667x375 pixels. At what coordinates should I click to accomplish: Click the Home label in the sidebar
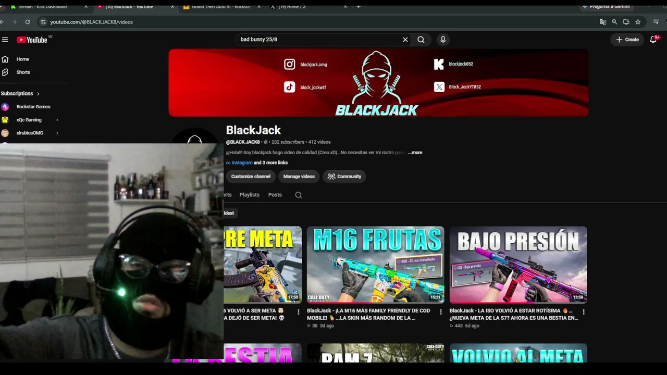[22, 59]
